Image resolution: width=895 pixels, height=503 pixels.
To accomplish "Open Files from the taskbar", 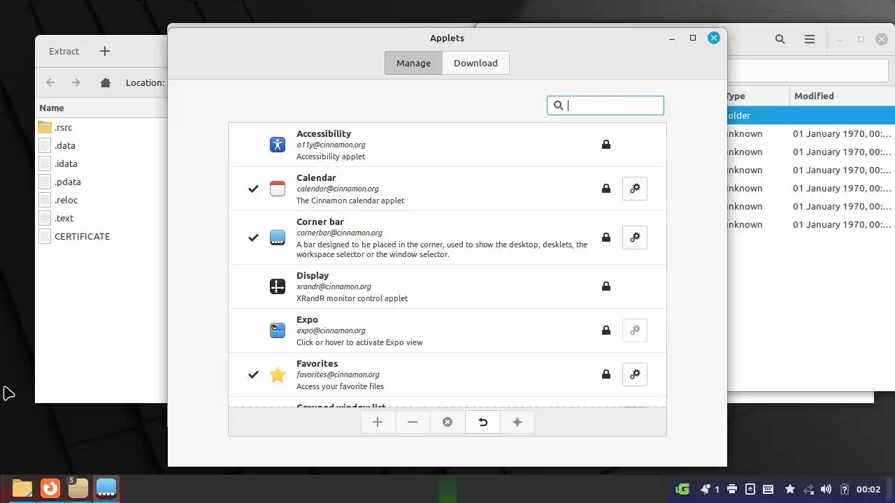I will click(22, 488).
